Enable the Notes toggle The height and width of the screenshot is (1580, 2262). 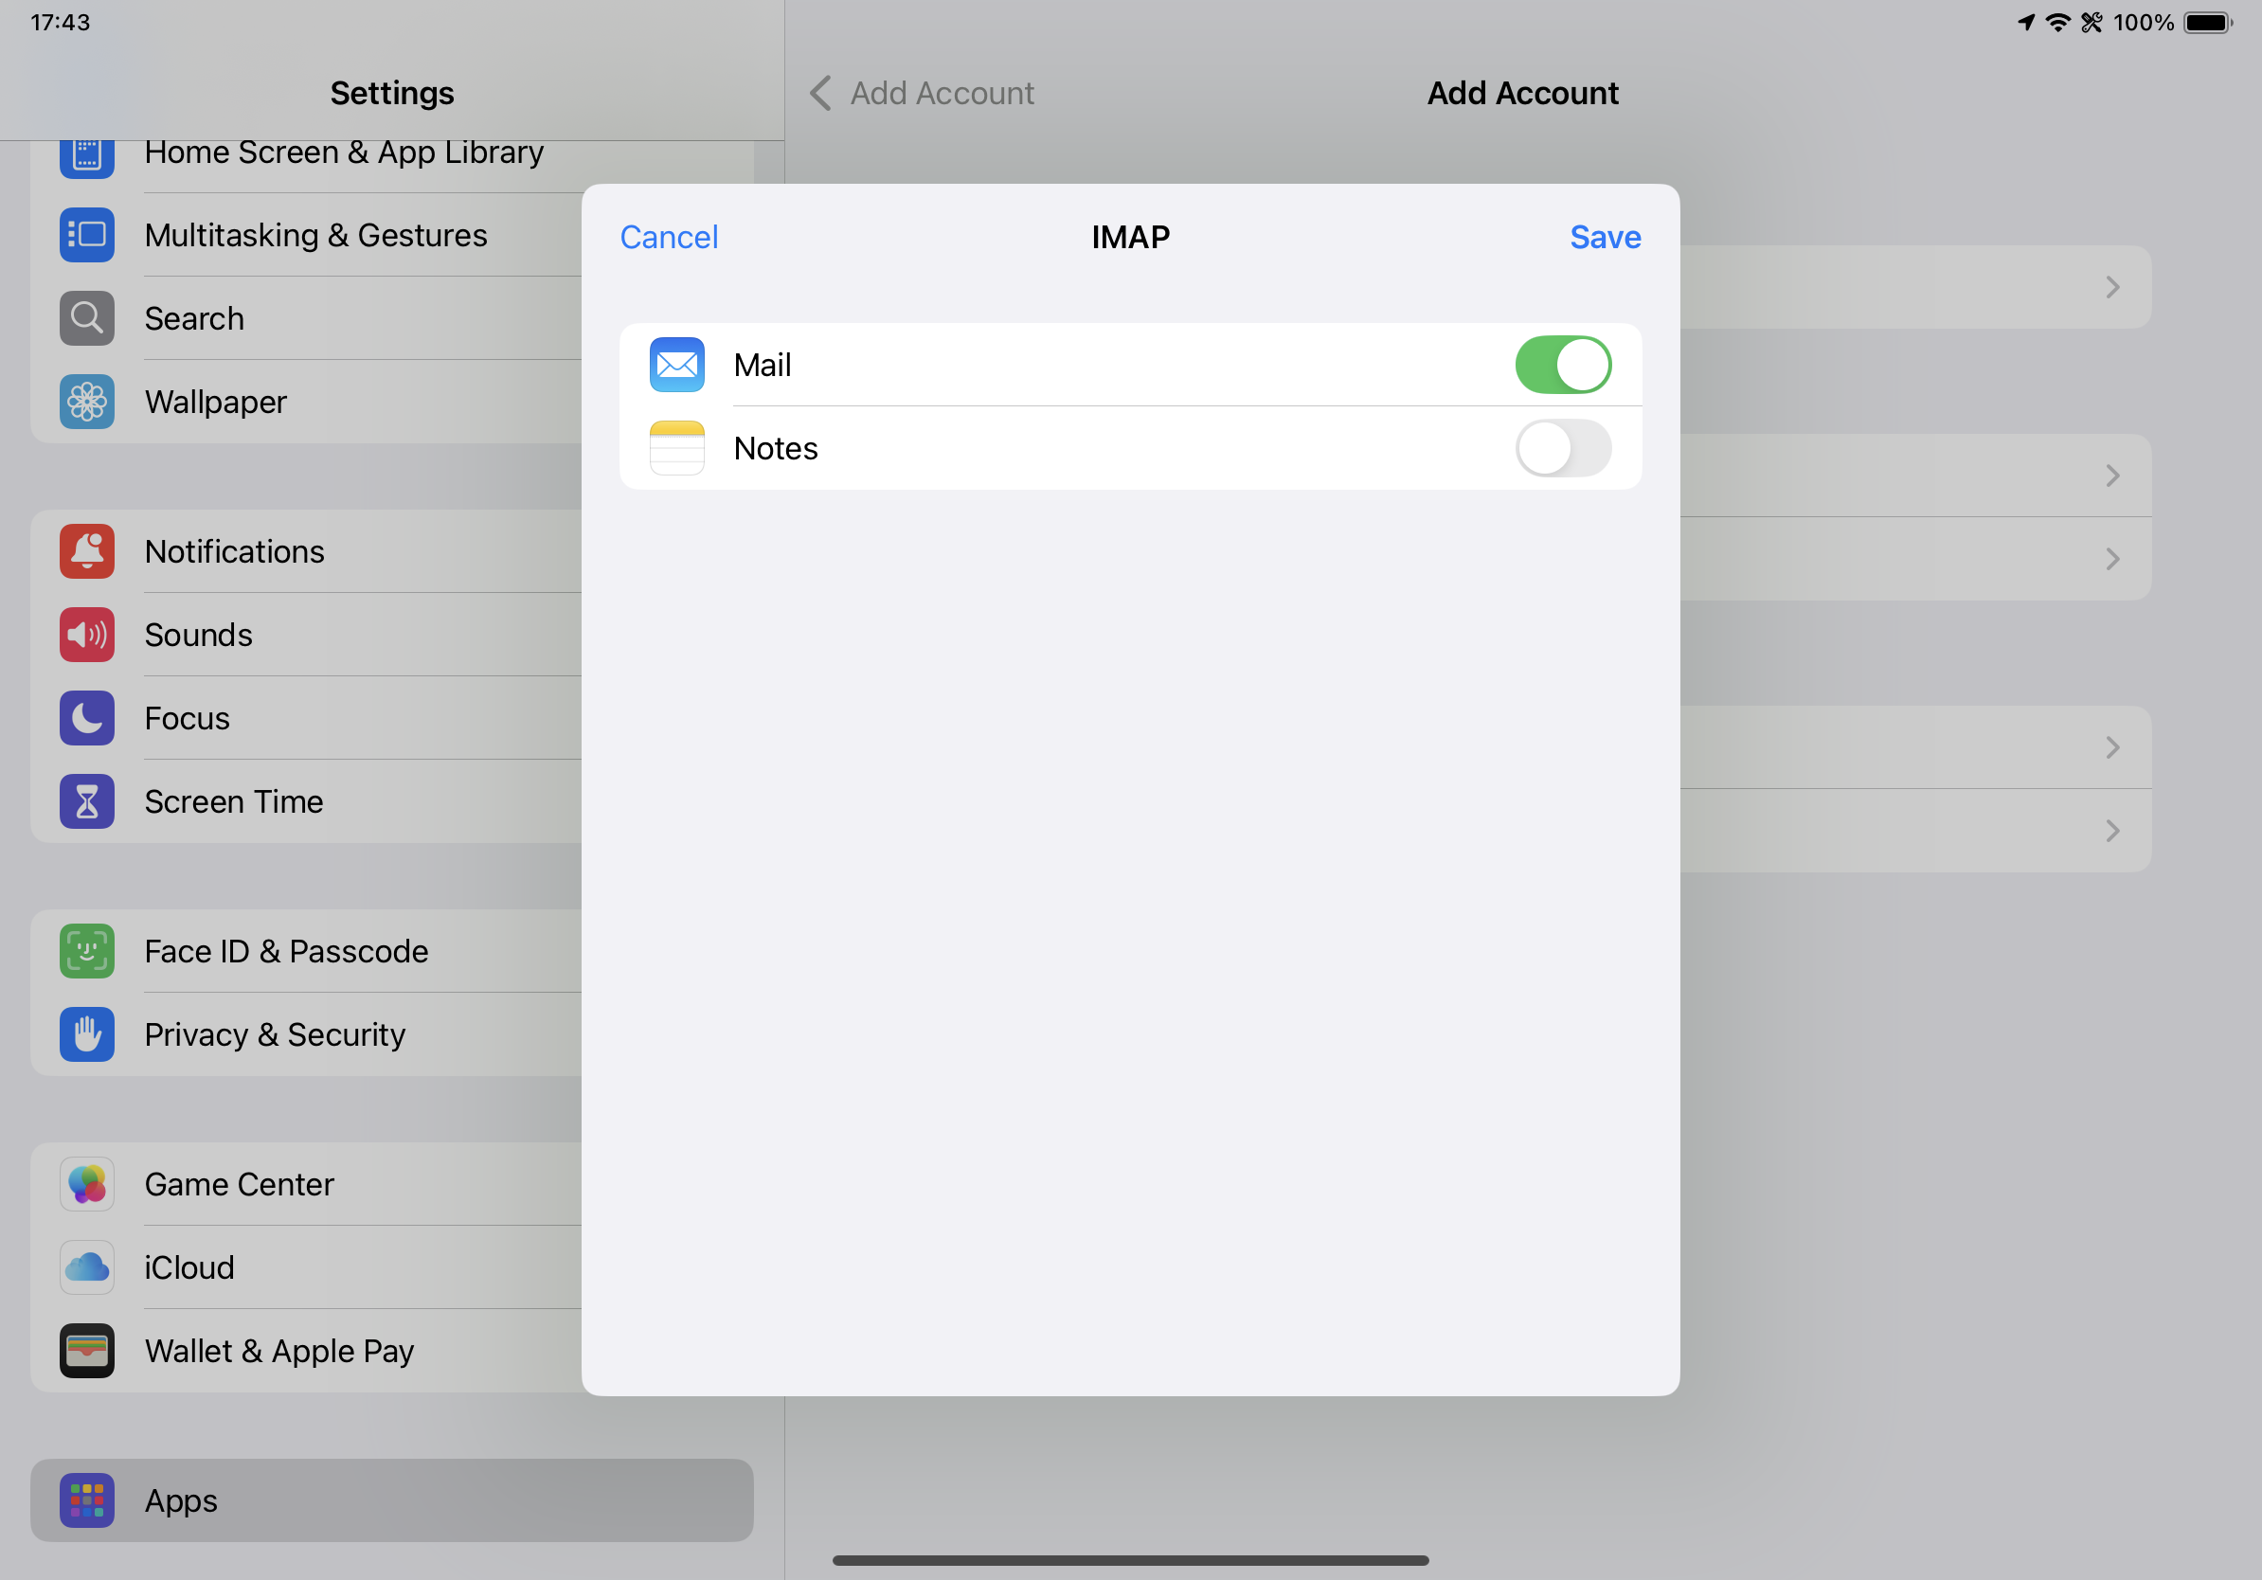(x=1563, y=448)
